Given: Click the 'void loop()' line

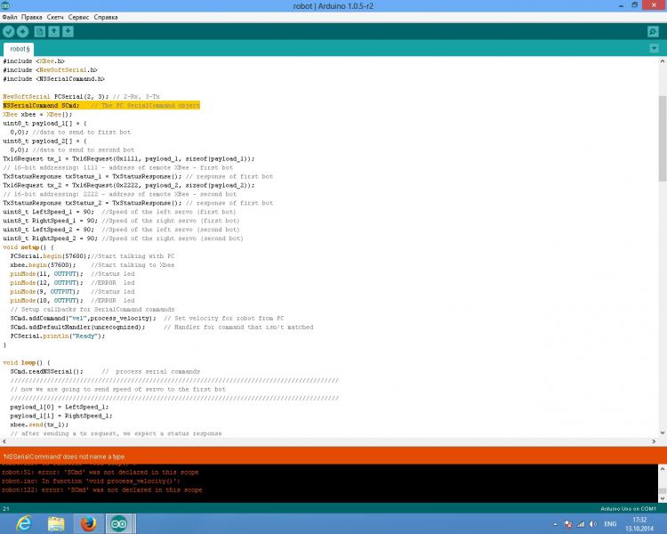Looking at the screenshot, I should (x=27, y=362).
